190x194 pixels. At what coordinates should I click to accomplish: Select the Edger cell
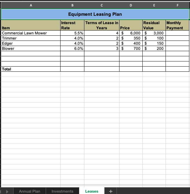click(31, 43)
